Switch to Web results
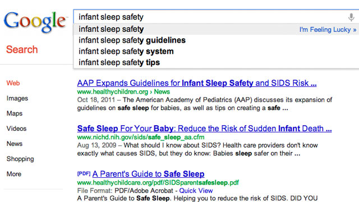This screenshot has width=359, height=202. (13, 83)
